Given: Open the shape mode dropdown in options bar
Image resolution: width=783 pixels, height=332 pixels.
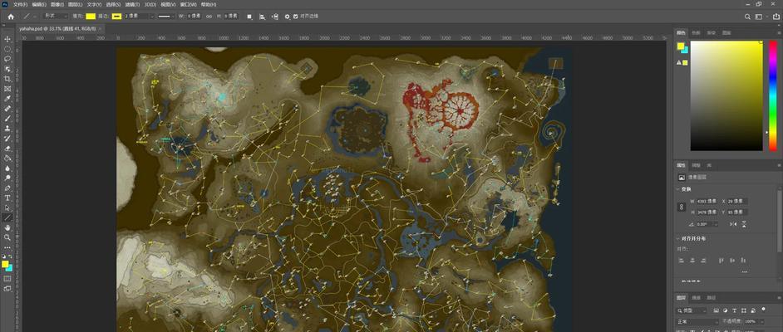Looking at the screenshot, I should (56, 17).
